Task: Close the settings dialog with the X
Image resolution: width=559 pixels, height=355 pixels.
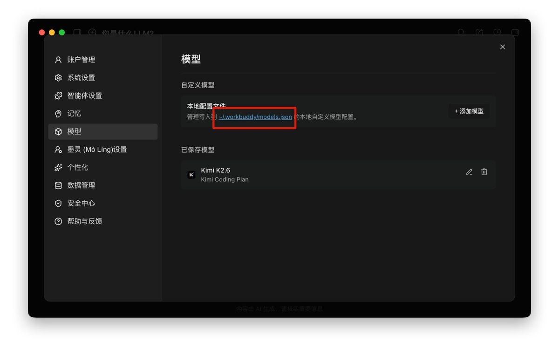Action: click(x=502, y=47)
